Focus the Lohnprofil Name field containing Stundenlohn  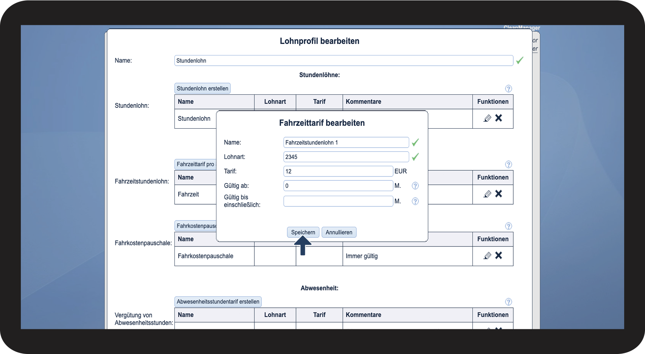[x=344, y=61]
